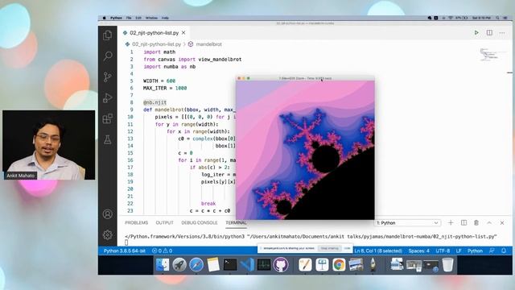Screen dimensions: 515x290
Task: Open the errors and warnings indicator
Action: coord(162,251)
